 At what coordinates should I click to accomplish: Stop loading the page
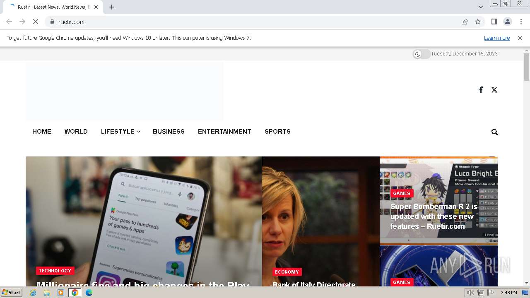click(x=36, y=22)
